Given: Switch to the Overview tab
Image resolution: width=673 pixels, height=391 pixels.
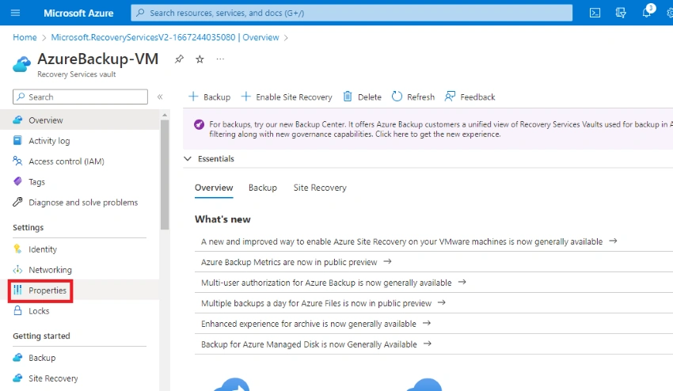Looking at the screenshot, I should click(x=214, y=188).
